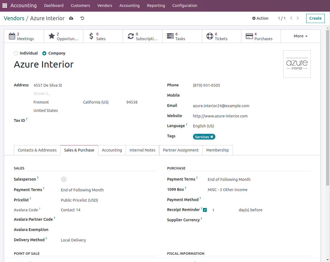The width and height of the screenshot is (330, 262).
Task: Toggle the Receipt Reminder checkbox
Action: (205, 210)
